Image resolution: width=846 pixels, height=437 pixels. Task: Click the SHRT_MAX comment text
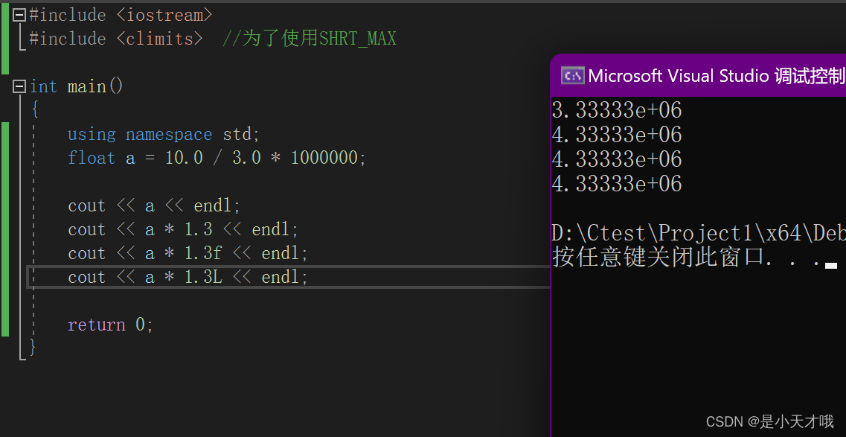[x=309, y=38]
